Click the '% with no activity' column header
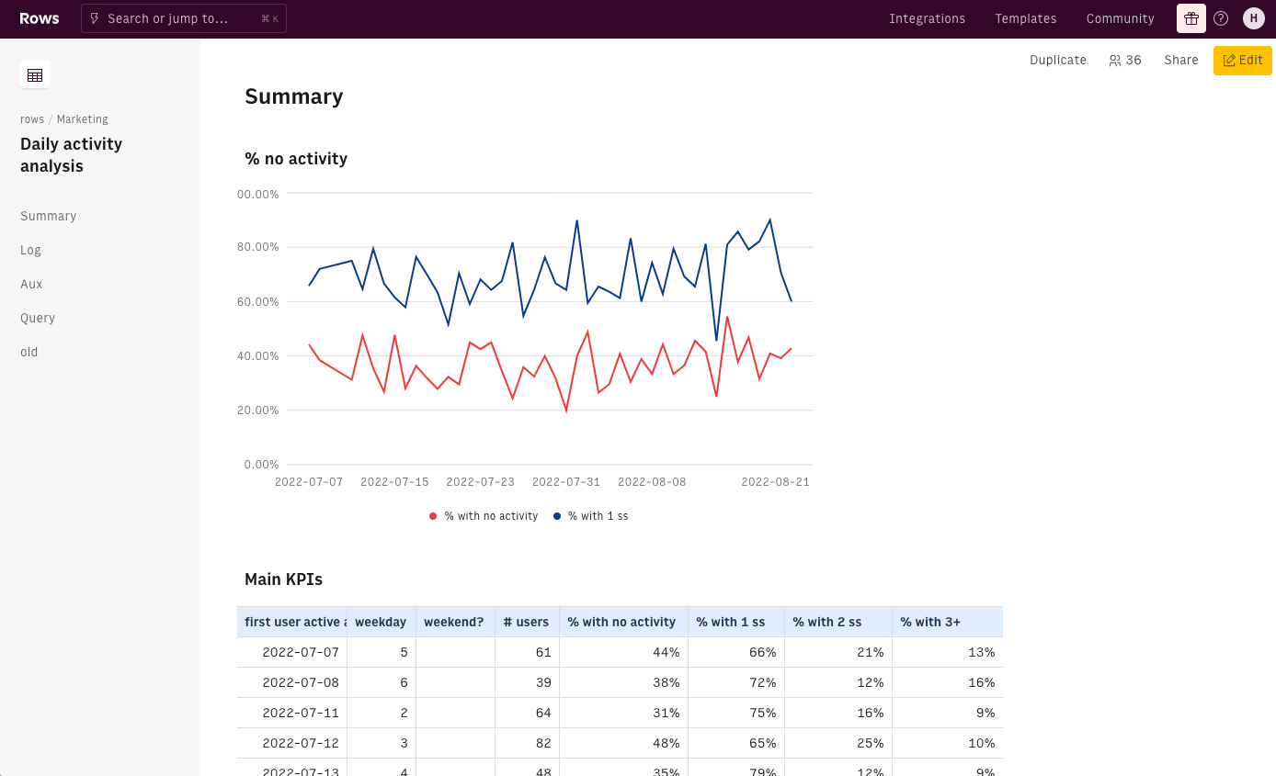1276x776 pixels. [x=624, y=622]
